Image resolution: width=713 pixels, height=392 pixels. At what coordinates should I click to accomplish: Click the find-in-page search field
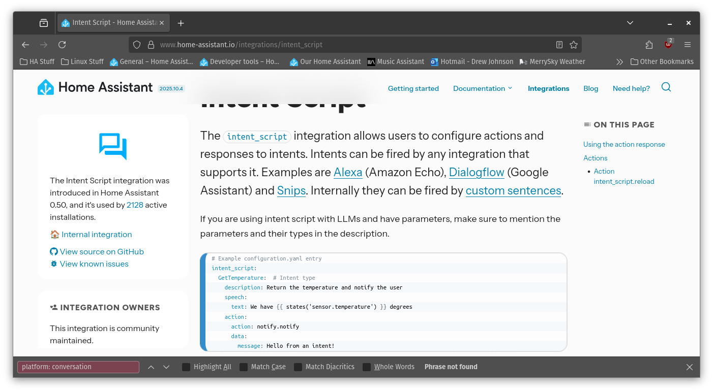click(x=78, y=367)
